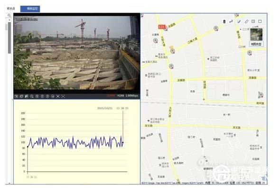The image size is (279, 188).
Task: Click the magnifier zoom icon under video
Action: pyautogui.click(x=32, y=96)
